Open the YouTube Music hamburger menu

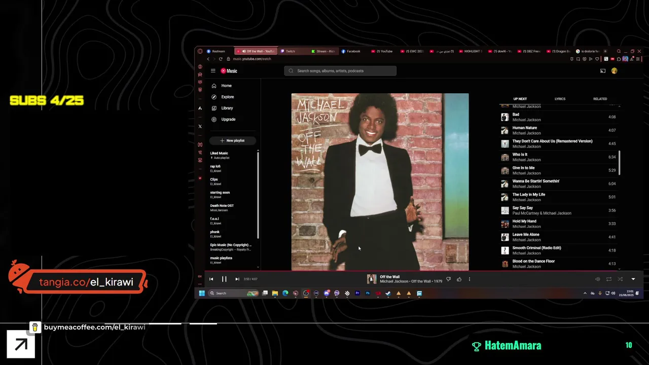tap(213, 71)
